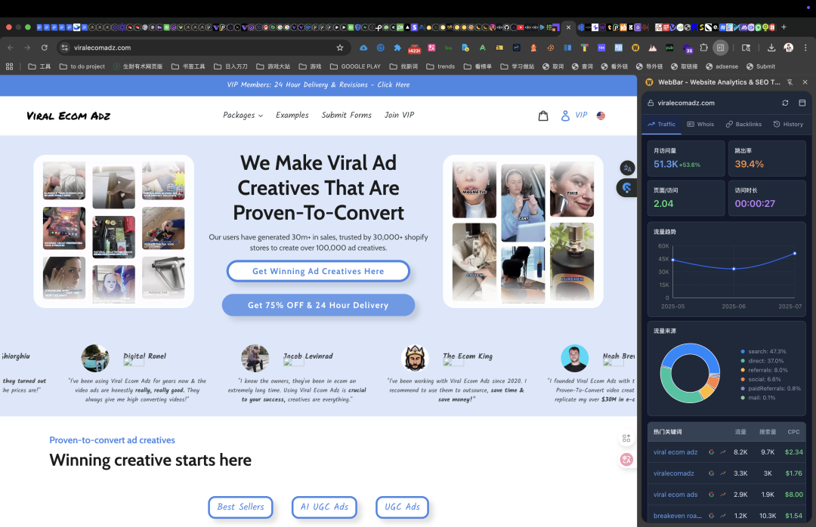This screenshot has width=816, height=527.
Task: Click 'Get 75% OFF & 24 Hour Delivery'
Action: point(318,305)
